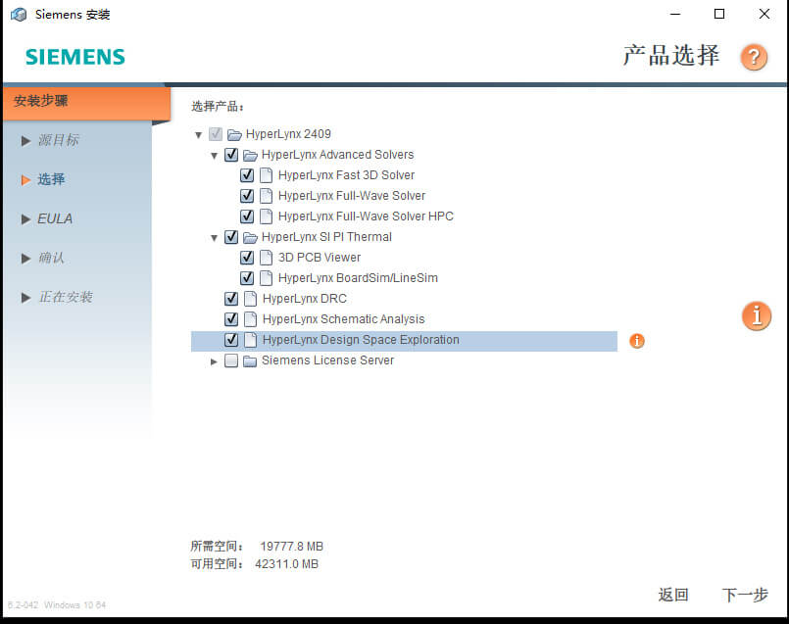The image size is (789, 624).
Task: Select the HyperLynx Fast 3D Solver label
Action: tap(346, 175)
